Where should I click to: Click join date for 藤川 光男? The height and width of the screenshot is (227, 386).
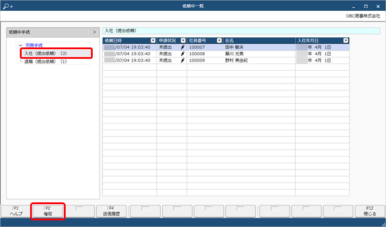click(314, 53)
